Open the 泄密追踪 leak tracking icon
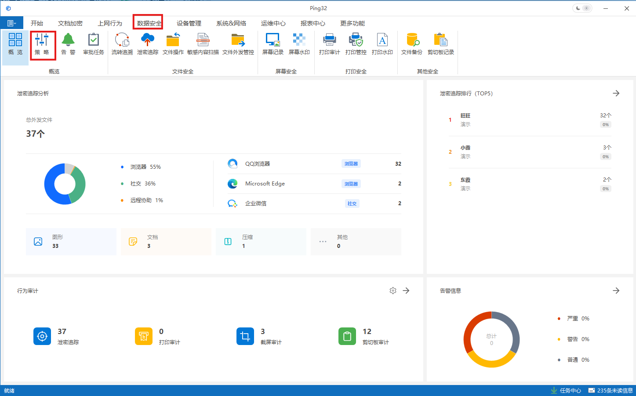This screenshot has height=396, width=636. (x=147, y=44)
